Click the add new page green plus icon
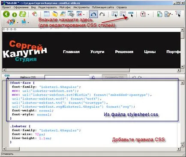Screen dimensions: 186x157 pos(159,14)
